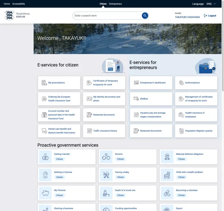Switch to the Entrepreneur tab
224x211 pixels.
tap(115, 4)
